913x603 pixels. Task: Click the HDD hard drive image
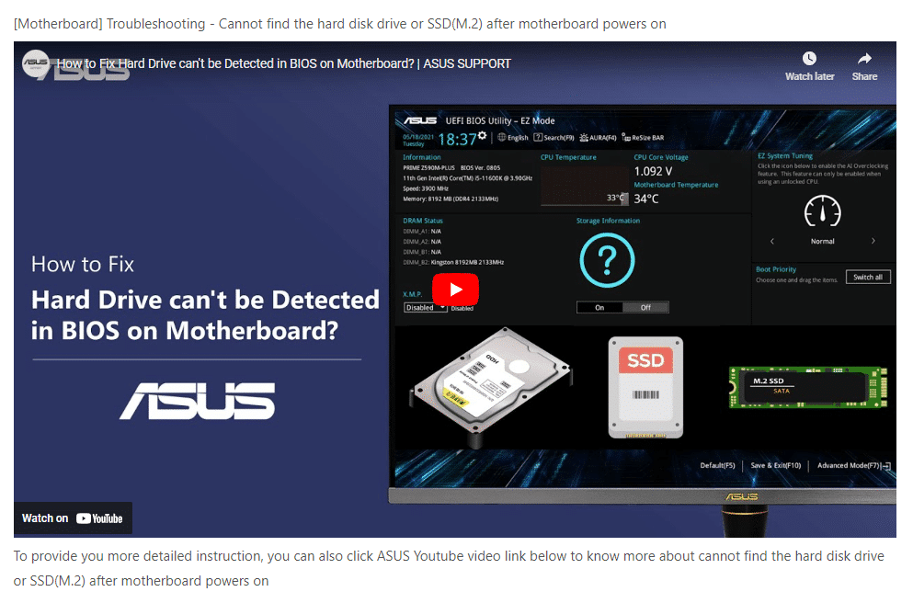(x=491, y=384)
